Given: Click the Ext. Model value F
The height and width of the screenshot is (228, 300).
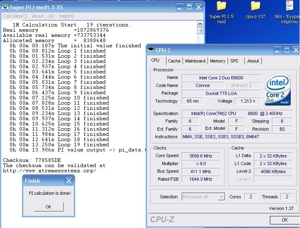Looking at the screenshot, I should [x=237, y=129].
